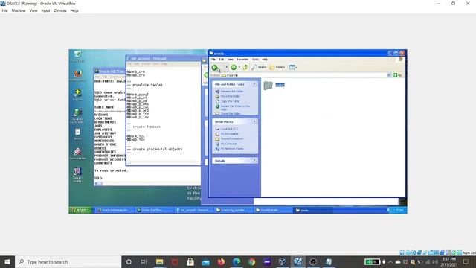Open the Edit menu in the Explorer window
This screenshot has width=476, height=268.
click(222, 60)
